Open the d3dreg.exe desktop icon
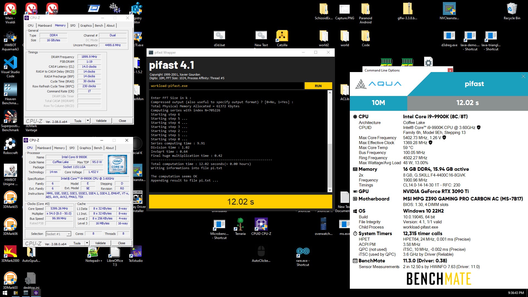Viewport: 528px width, 297px height. point(449,38)
